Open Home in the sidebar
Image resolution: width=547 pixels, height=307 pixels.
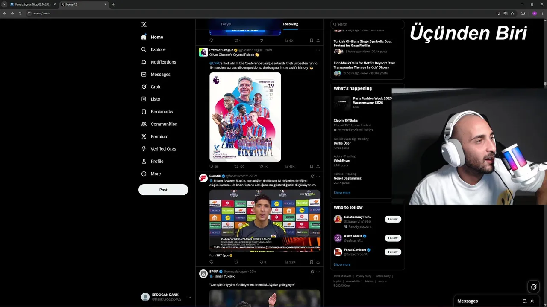(153, 37)
